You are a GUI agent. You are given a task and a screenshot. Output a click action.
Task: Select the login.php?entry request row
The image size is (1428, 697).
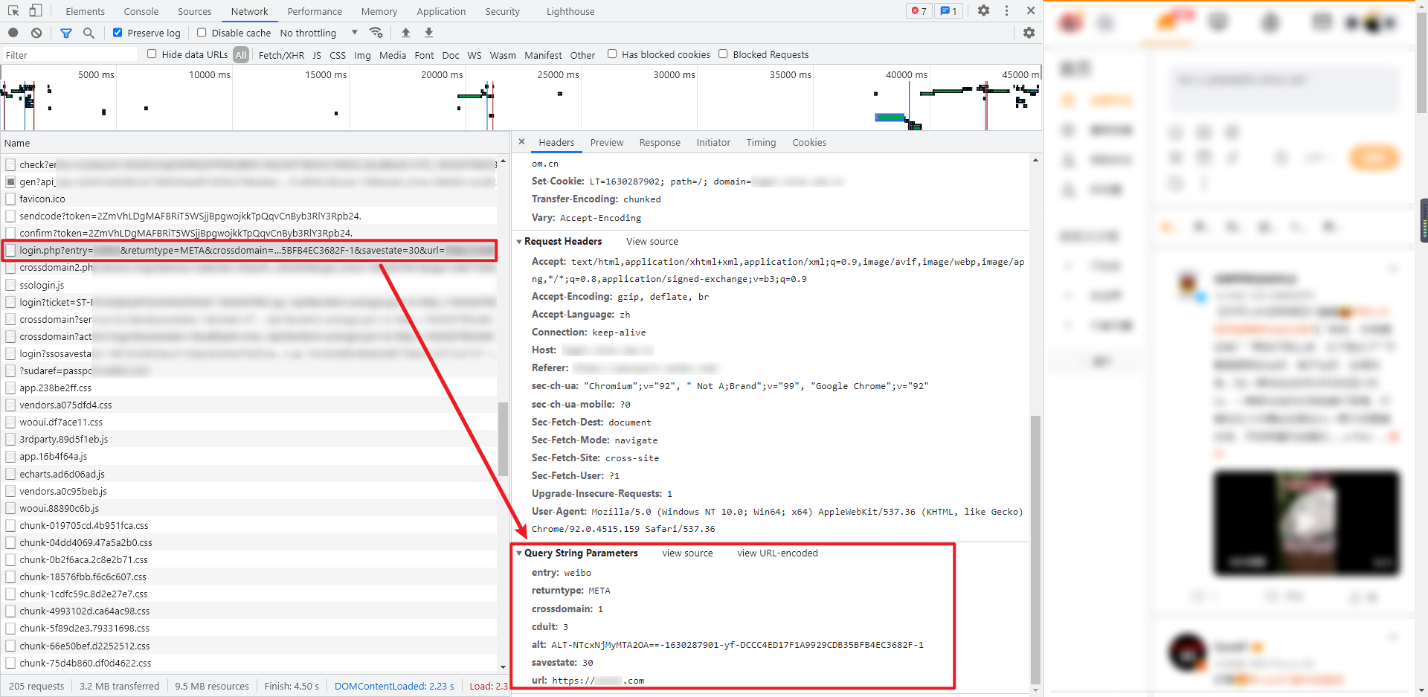249,250
